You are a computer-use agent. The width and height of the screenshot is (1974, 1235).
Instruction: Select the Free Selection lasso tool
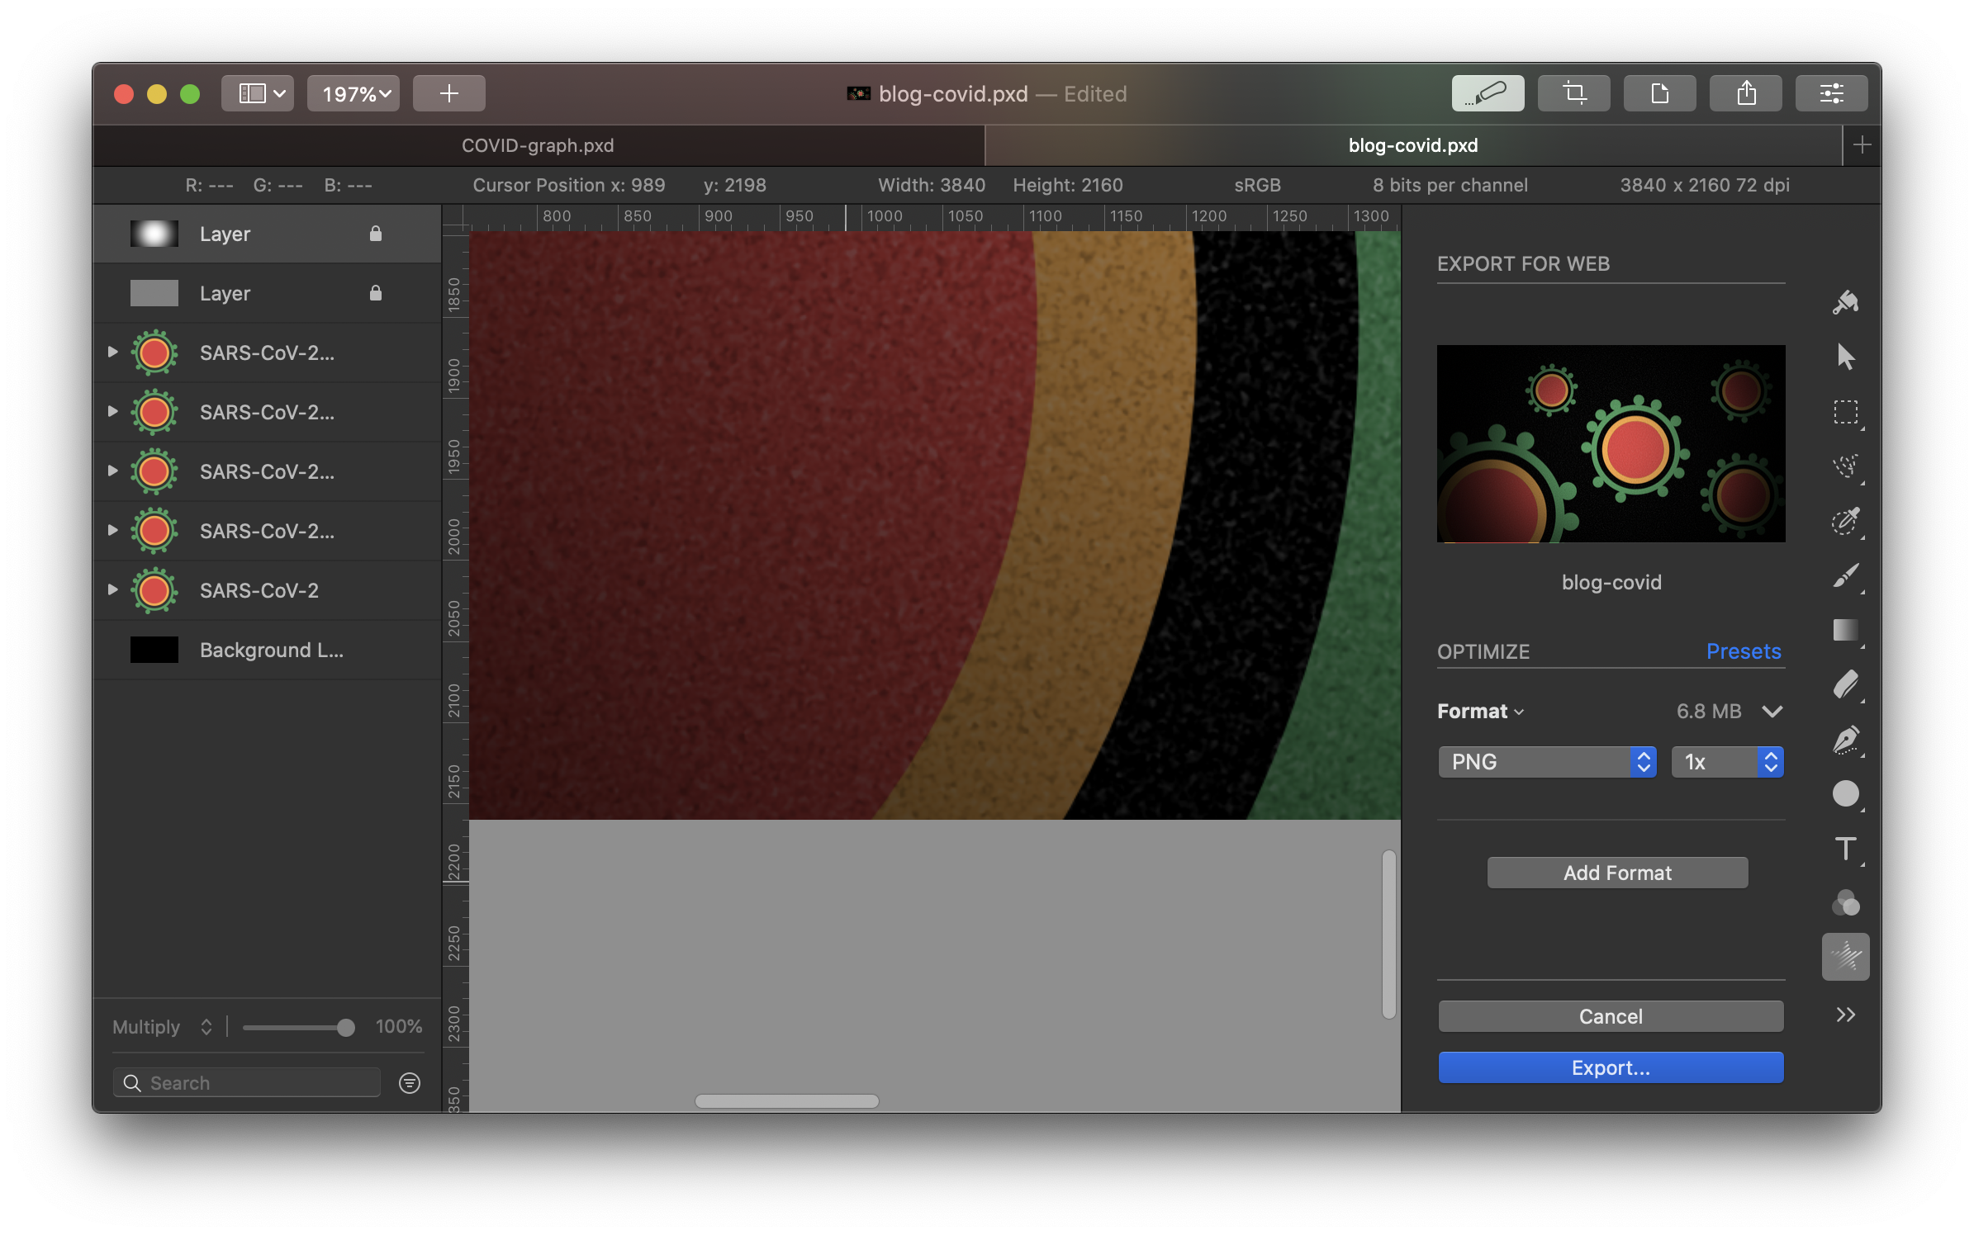(x=1845, y=466)
